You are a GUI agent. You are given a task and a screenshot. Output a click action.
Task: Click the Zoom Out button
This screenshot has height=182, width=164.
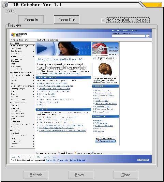[66, 20]
